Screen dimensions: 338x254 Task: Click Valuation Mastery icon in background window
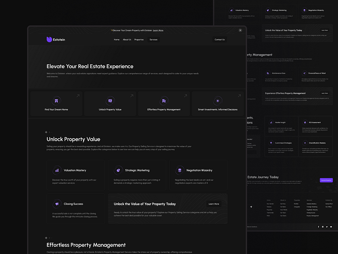(231, 10)
